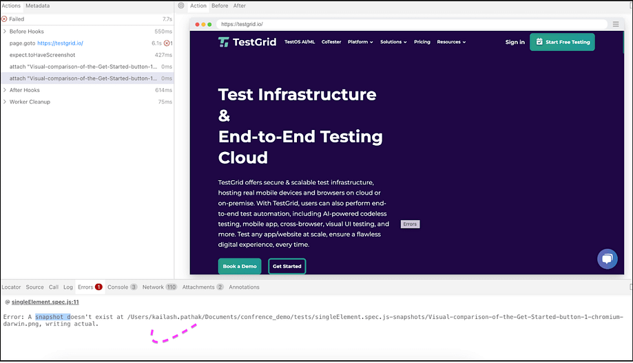Screen dimensions: 633x363
Task: Open the chat bubble widget
Action: pyautogui.click(x=607, y=259)
